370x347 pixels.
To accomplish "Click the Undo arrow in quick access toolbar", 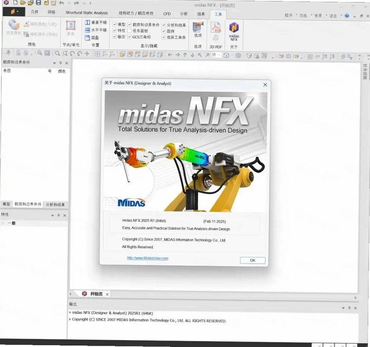I will pyautogui.click(x=62, y=3).
